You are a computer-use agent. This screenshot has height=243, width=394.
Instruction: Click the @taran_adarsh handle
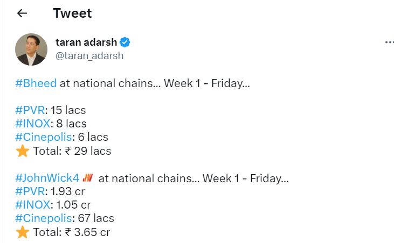click(89, 55)
